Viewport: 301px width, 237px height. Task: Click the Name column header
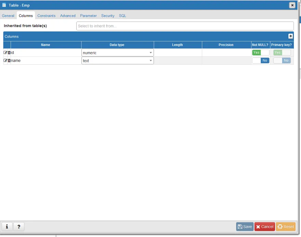pyautogui.click(x=45, y=45)
